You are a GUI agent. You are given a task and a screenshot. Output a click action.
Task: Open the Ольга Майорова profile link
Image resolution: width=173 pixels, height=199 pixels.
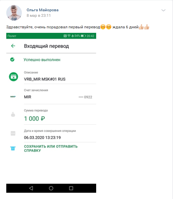pyautogui.click(x=42, y=10)
